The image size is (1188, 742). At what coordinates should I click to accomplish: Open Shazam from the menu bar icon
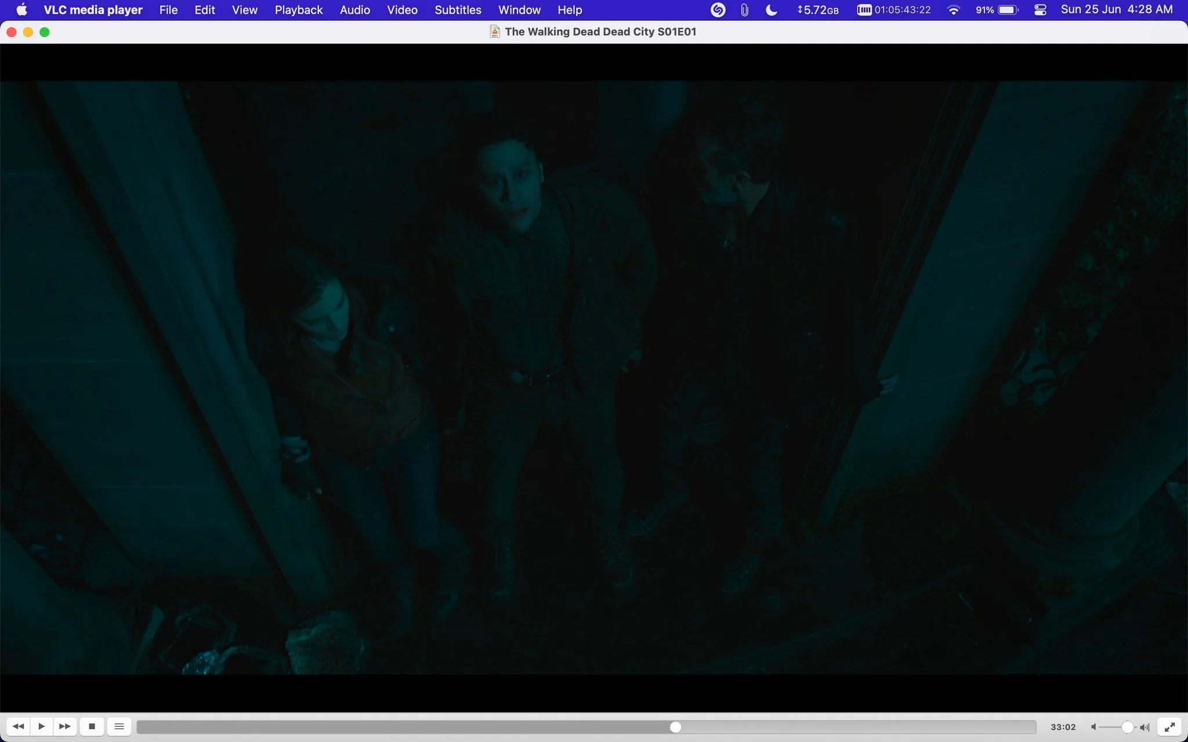[x=718, y=10]
